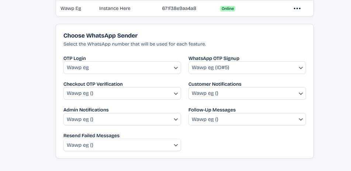This screenshot has height=171, width=351.
Task: Choose a sender for Customer Notifications
Action: [247, 93]
